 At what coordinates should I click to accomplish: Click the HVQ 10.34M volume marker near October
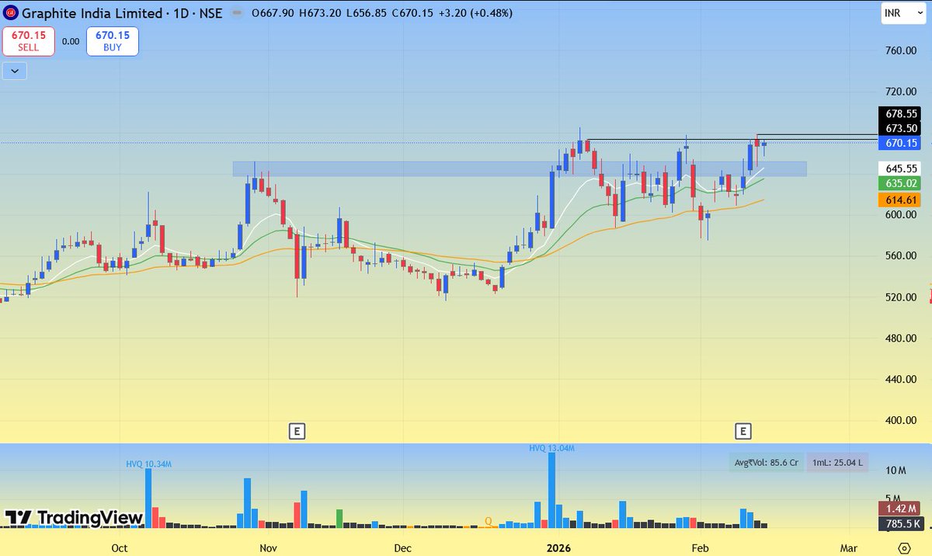click(148, 463)
